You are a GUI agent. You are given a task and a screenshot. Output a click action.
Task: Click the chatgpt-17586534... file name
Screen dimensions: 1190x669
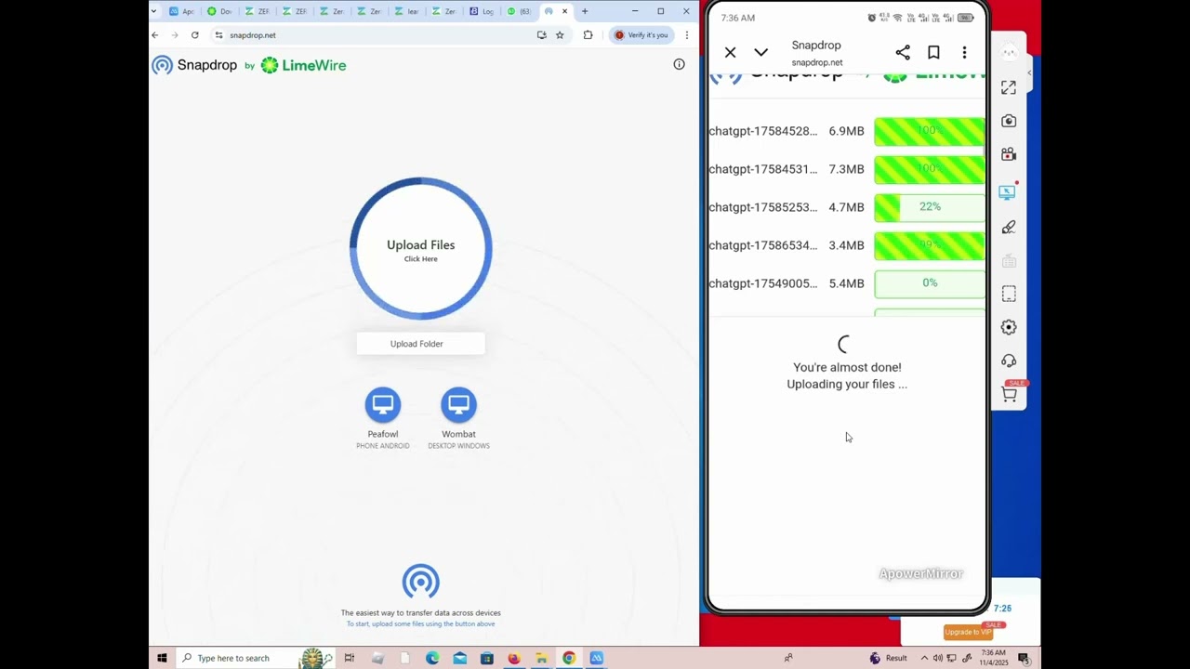coord(763,245)
